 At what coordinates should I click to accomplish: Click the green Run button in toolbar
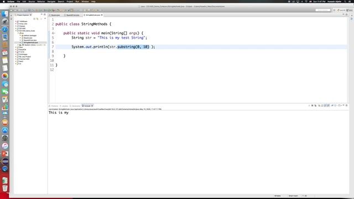point(49,10)
